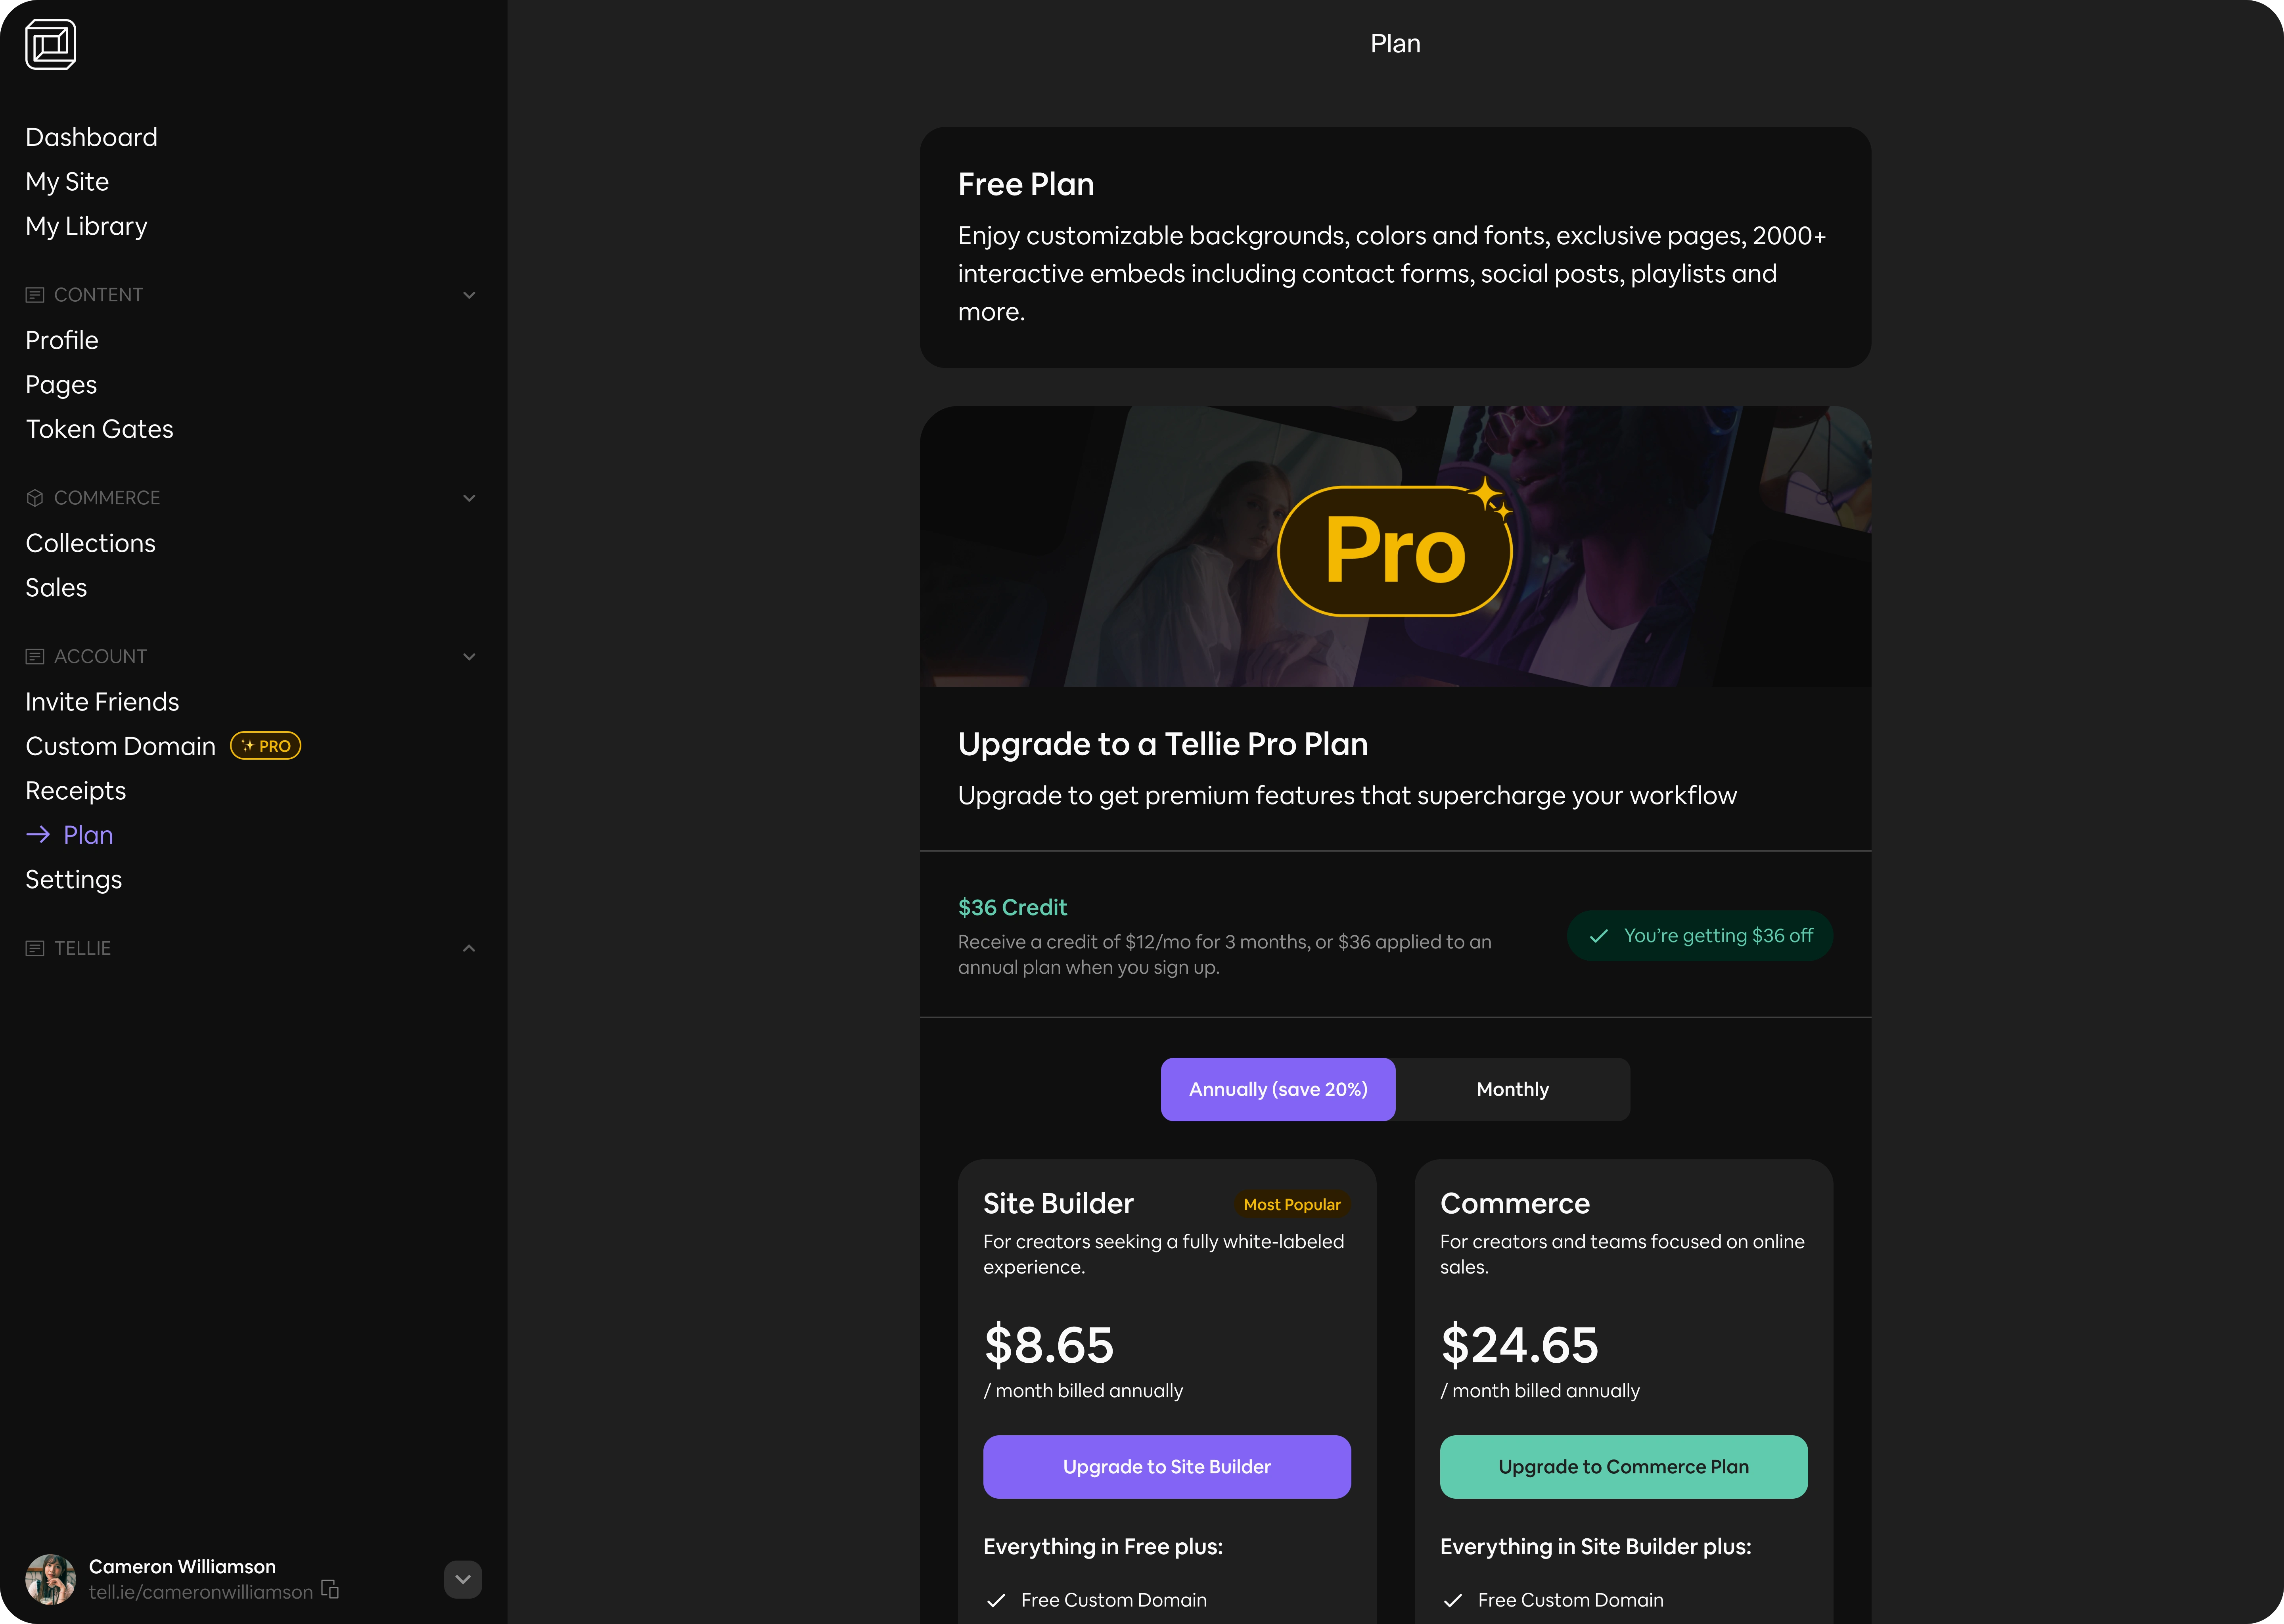This screenshot has width=2284, height=1624.
Task: Click the Commerce section cube icon
Action: [35, 498]
